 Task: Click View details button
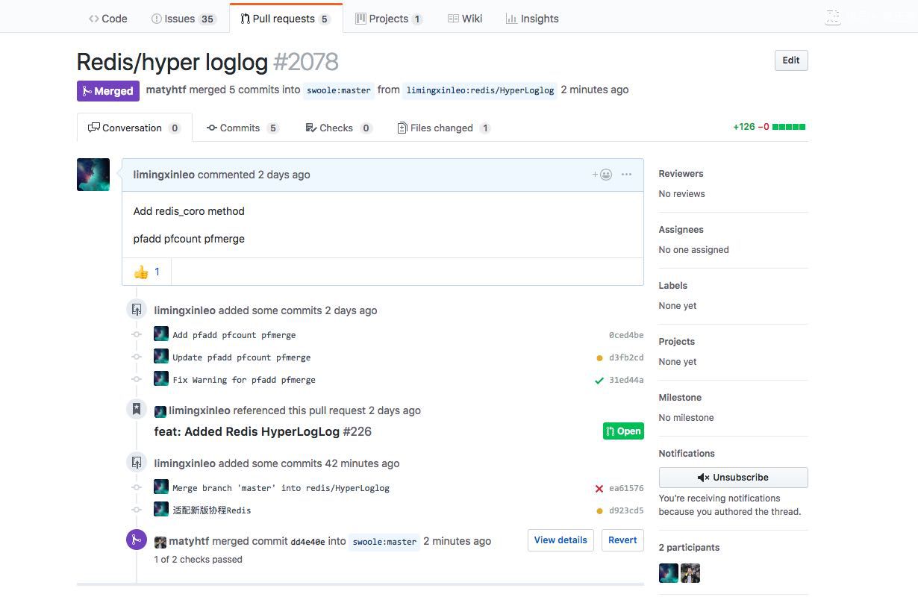(561, 540)
